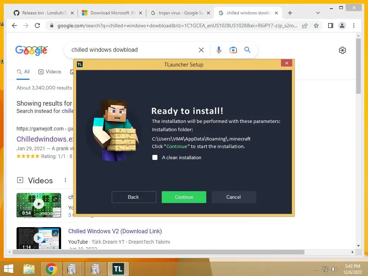368x276 pixels.
Task: Close the 'chilled windows dowbload' tab
Action: point(276,13)
